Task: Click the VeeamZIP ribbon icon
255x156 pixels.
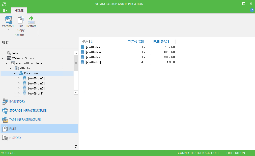Action: pyautogui.click(x=9, y=20)
